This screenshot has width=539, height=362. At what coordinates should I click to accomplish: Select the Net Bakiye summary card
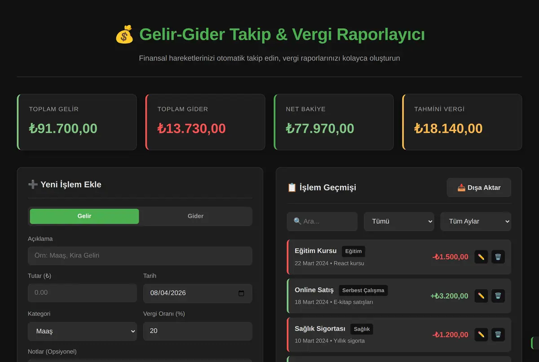334,122
